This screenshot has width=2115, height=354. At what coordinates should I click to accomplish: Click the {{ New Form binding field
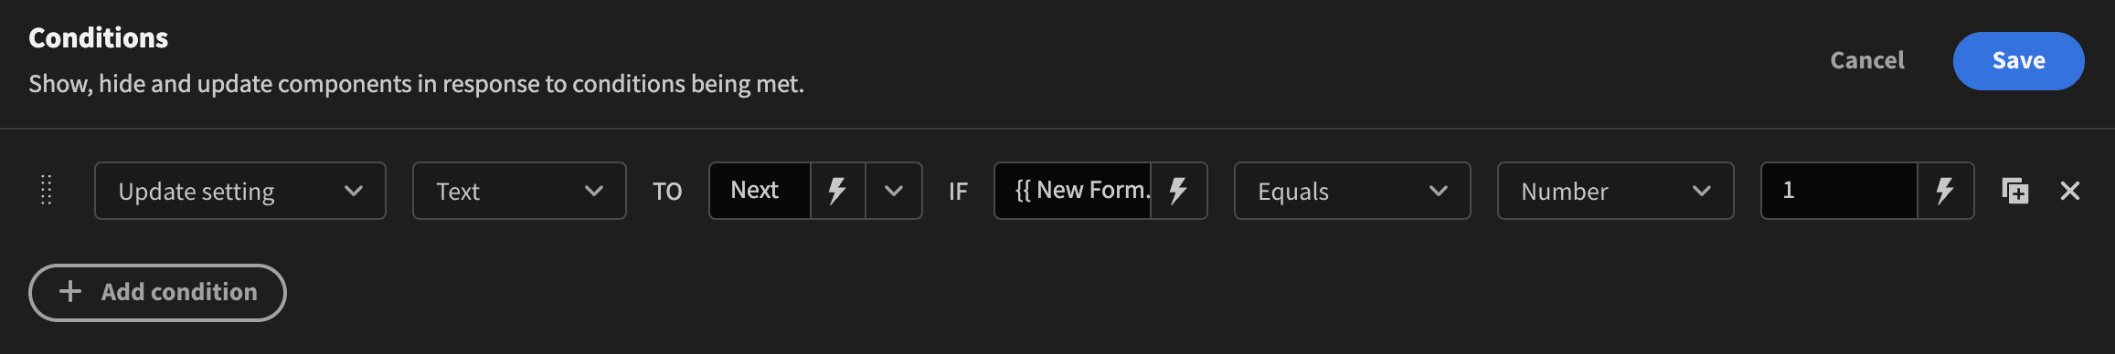pyautogui.click(x=1073, y=191)
